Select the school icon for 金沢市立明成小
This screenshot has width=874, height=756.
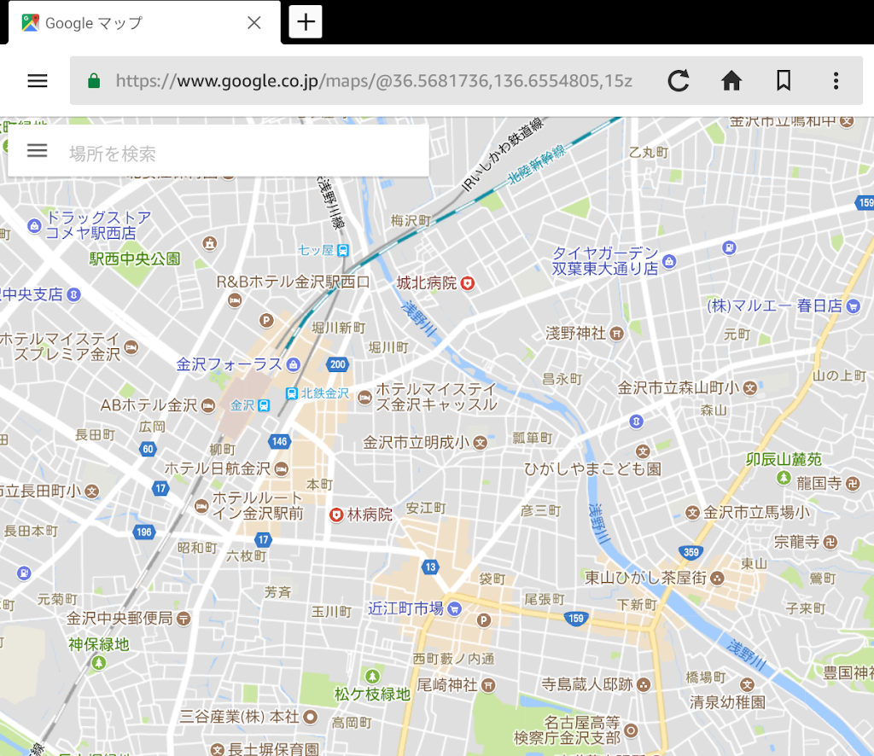pos(480,443)
